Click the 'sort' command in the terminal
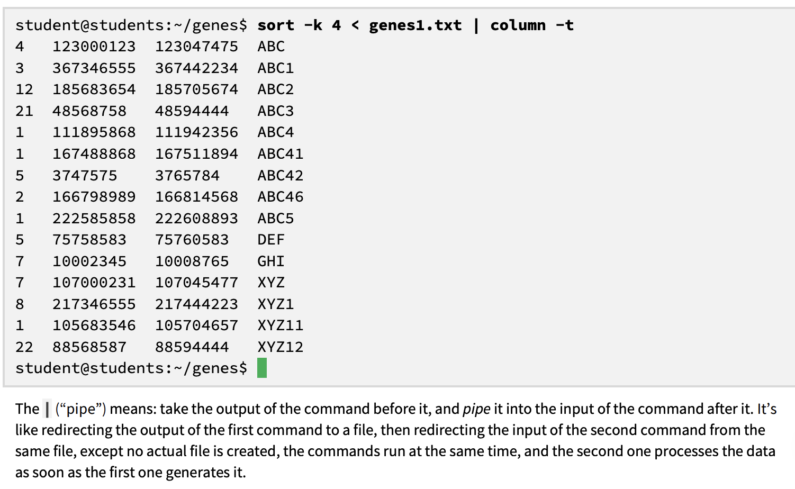The height and width of the screenshot is (489, 795). 275,25
